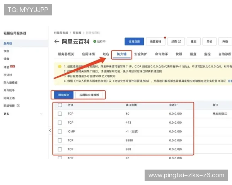The height and width of the screenshot is (185, 232).
Task: Open 命令助手 in the left sidebar
Action: (x=9, y=90)
